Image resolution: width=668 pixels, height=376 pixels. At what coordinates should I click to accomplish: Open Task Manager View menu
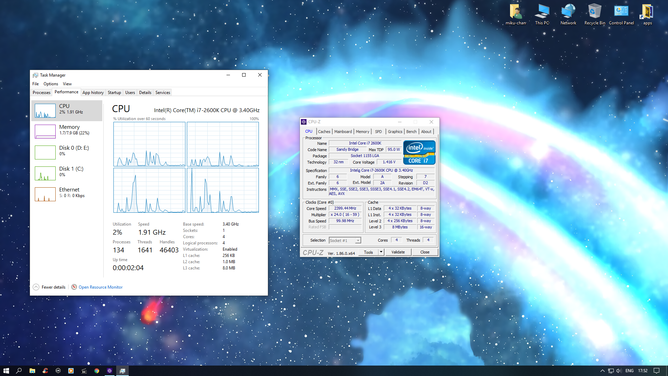(x=67, y=84)
